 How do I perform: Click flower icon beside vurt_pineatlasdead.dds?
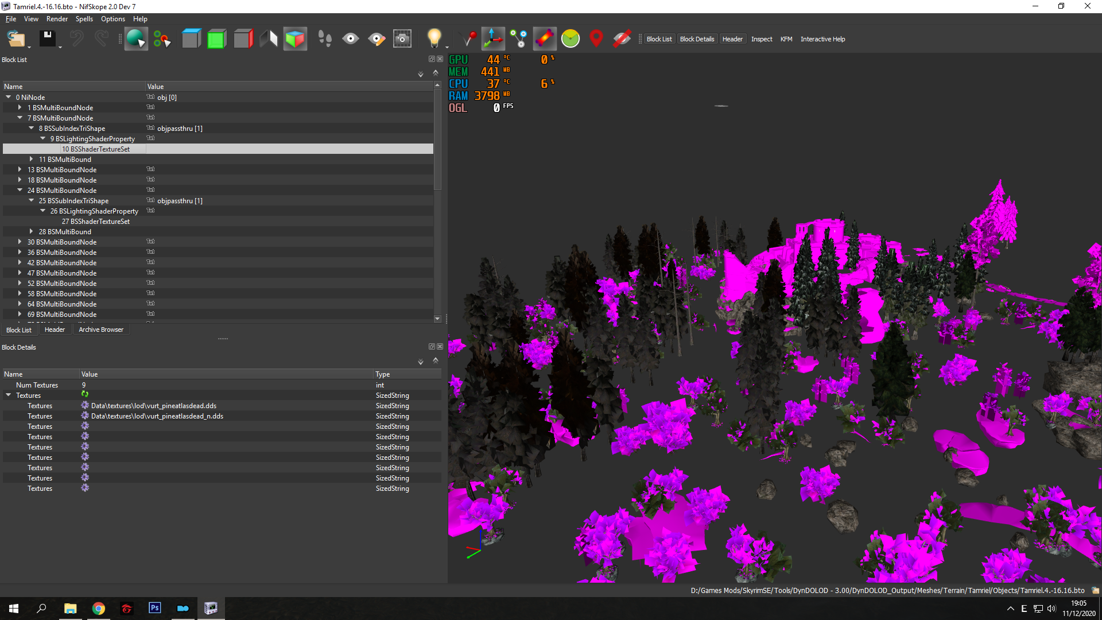(85, 405)
